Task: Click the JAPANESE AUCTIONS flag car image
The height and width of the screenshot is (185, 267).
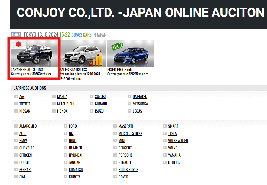Action: (34, 53)
